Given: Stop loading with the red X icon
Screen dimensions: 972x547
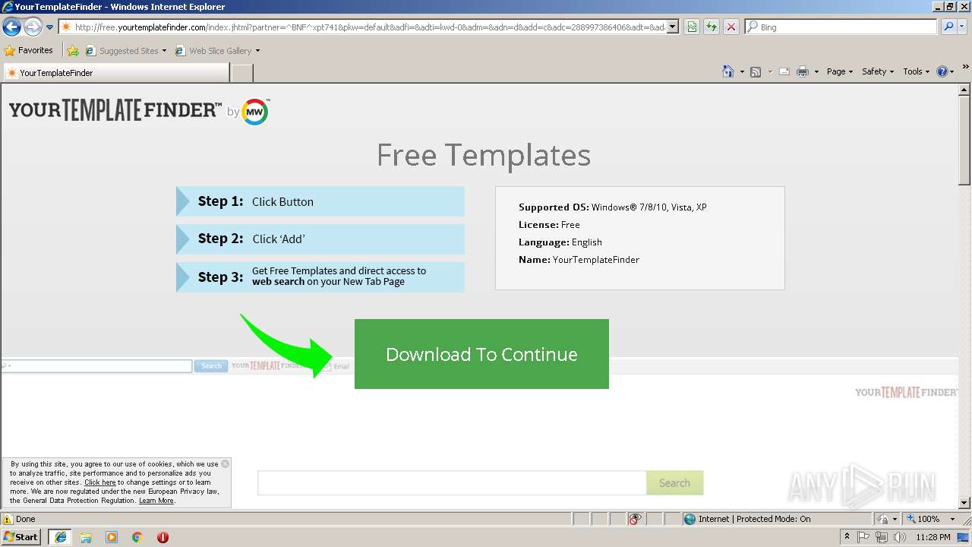Looking at the screenshot, I should 731,27.
